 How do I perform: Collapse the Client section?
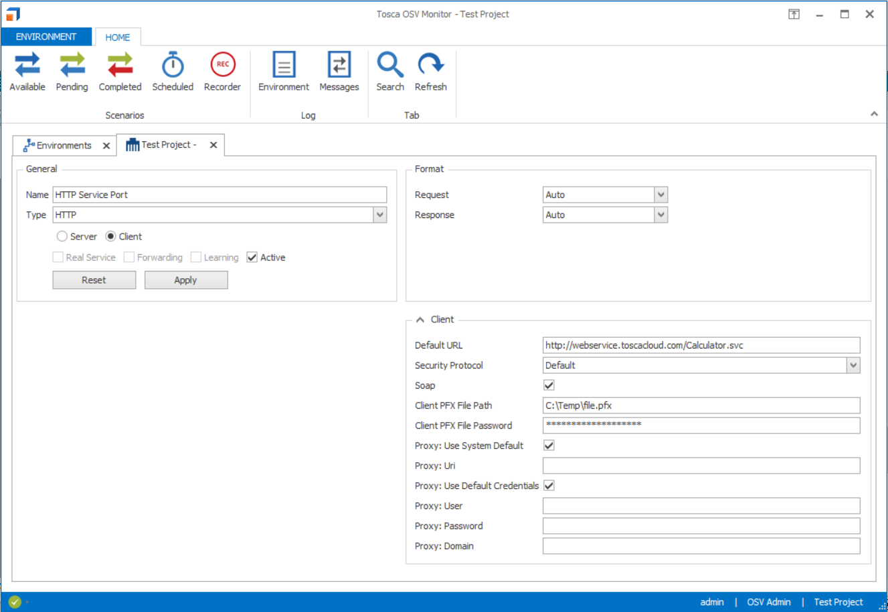pyautogui.click(x=420, y=320)
